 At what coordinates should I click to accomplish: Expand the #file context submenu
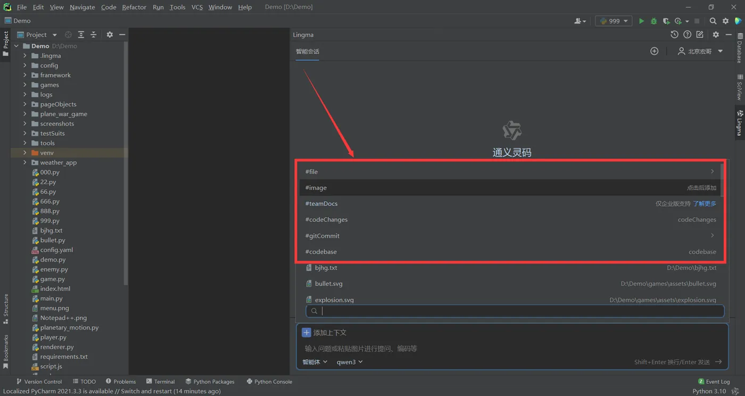pyautogui.click(x=712, y=171)
